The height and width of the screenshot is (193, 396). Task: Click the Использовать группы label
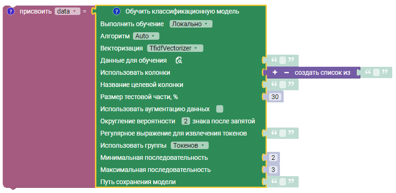[x=133, y=146]
